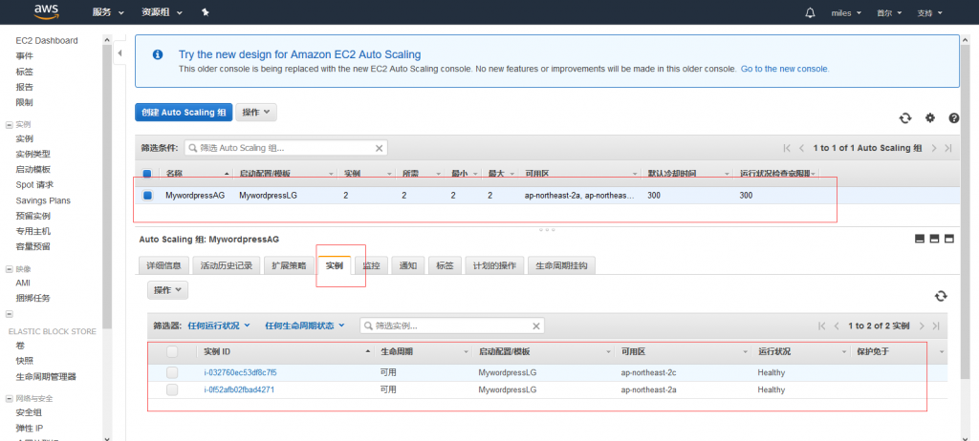
Task: Open the 资源组 resource groups dropdown
Action: (x=162, y=12)
